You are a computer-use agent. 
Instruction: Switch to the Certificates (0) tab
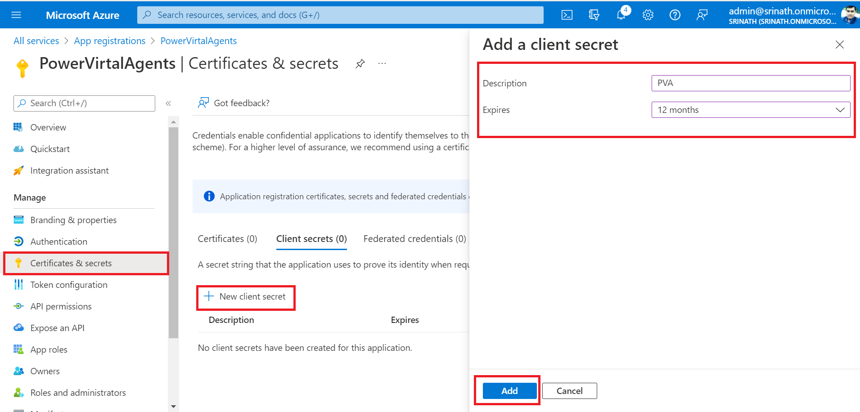pos(227,239)
